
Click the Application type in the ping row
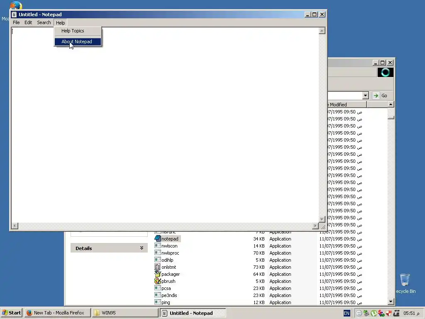[x=280, y=302]
